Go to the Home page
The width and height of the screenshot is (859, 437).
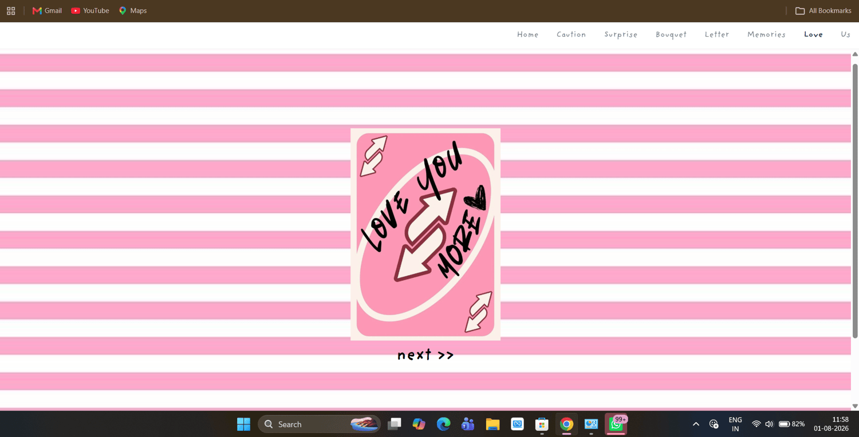click(x=528, y=34)
